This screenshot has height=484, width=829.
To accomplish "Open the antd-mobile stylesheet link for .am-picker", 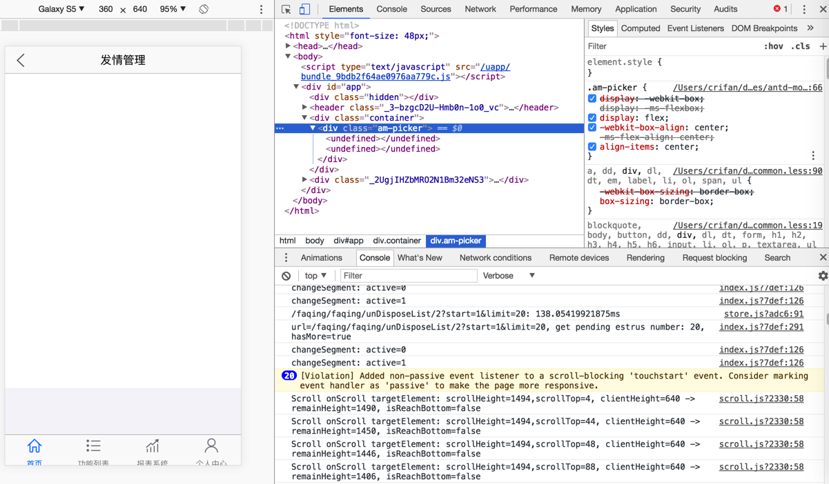I will coord(748,88).
